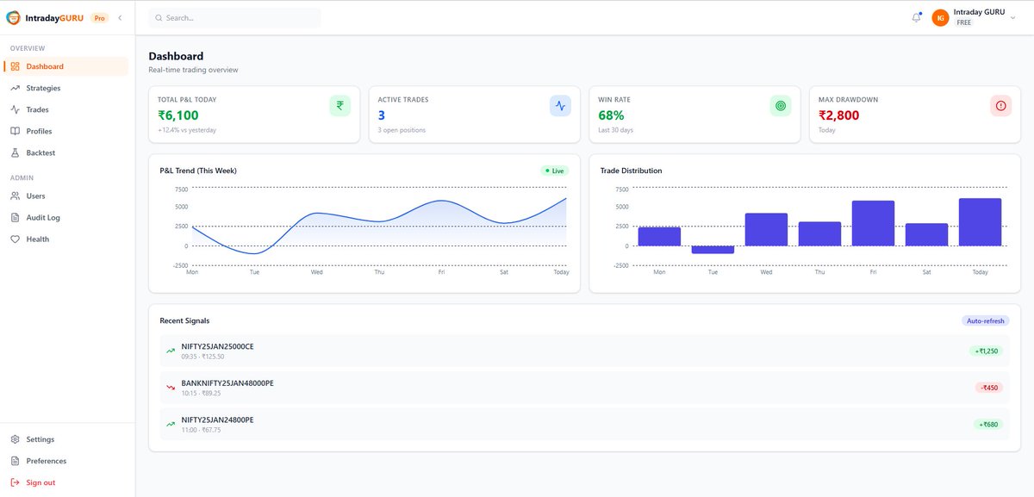This screenshot has height=497, width=1034.
Task: Click the Pro badge beside the logo
Action: (100, 17)
